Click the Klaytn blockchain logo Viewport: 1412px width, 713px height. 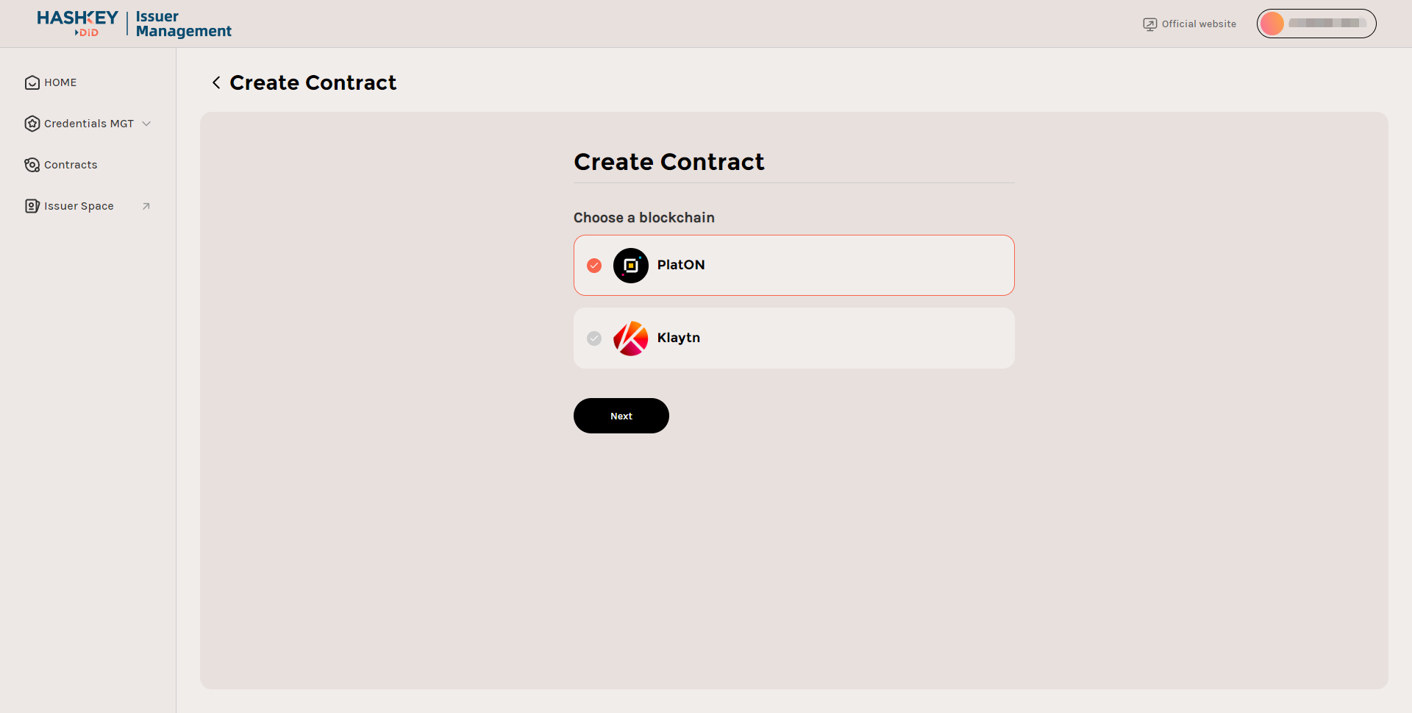pos(631,338)
